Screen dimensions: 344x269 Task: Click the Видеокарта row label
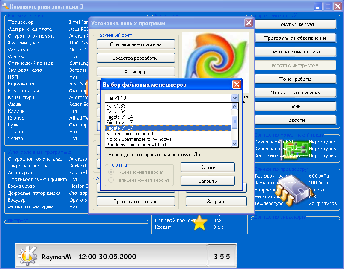tap(21, 84)
